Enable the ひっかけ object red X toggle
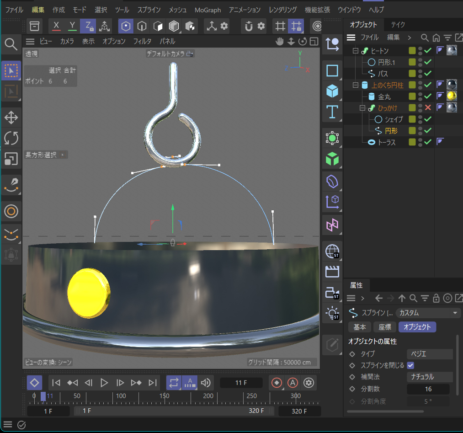 pyautogui.click(x=428, y=108)
